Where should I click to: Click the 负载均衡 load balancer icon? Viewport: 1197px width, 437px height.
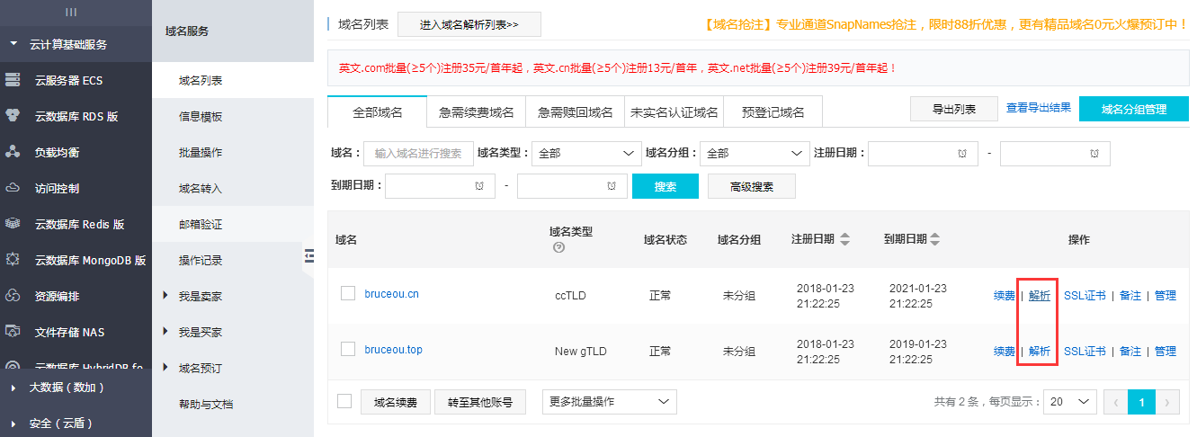pos(13,152)
